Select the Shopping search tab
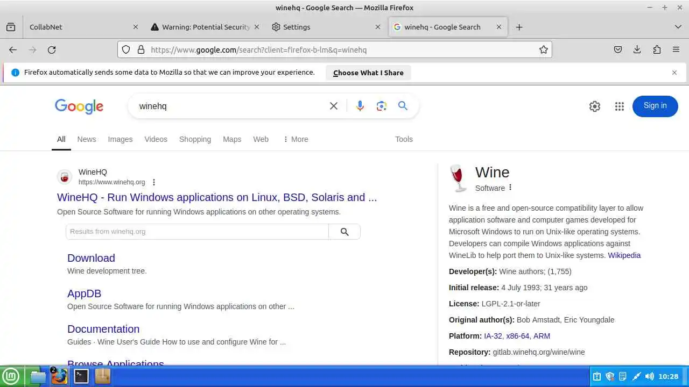Screen dimensions: 689x387 (195, 139)
